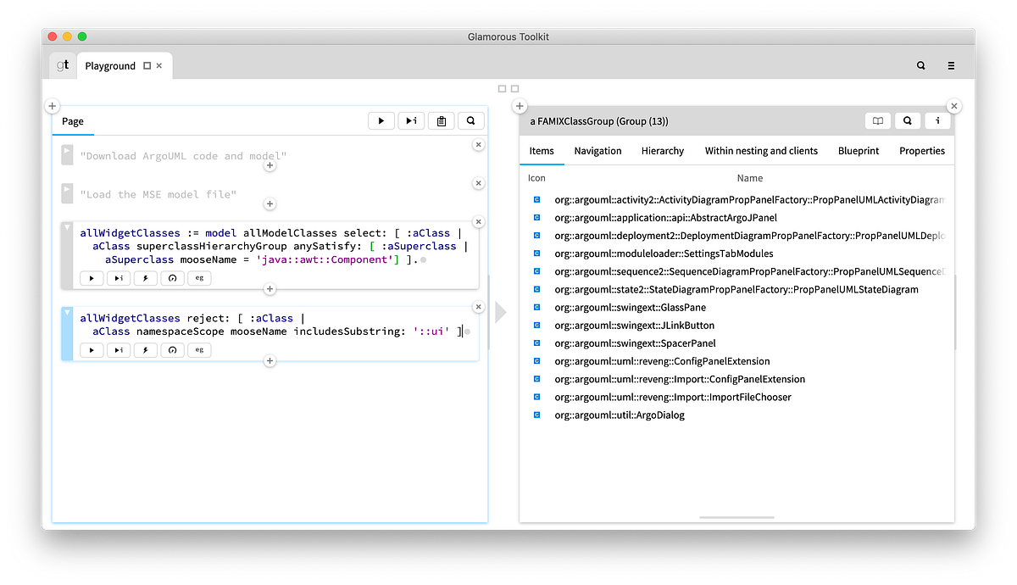Add a new pane beside FAMIXClassGroup inspector
The height and width of the screenshot is (585, 1017).
click(x=520, y=106)
